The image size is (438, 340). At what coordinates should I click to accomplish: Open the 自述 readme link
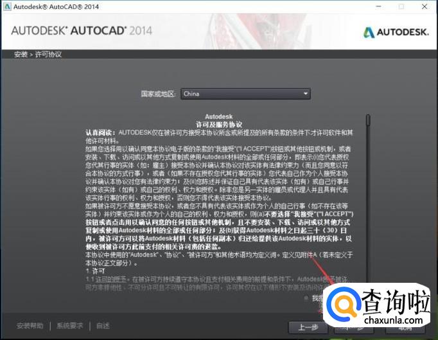pyautogui.click(x=103, y=326)
